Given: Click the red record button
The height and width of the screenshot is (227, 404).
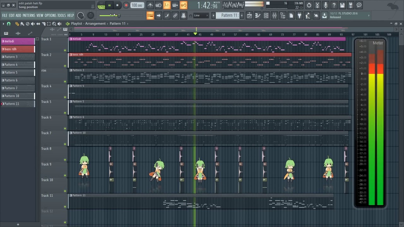Looking at the screenshot, I should click(126, 5).
